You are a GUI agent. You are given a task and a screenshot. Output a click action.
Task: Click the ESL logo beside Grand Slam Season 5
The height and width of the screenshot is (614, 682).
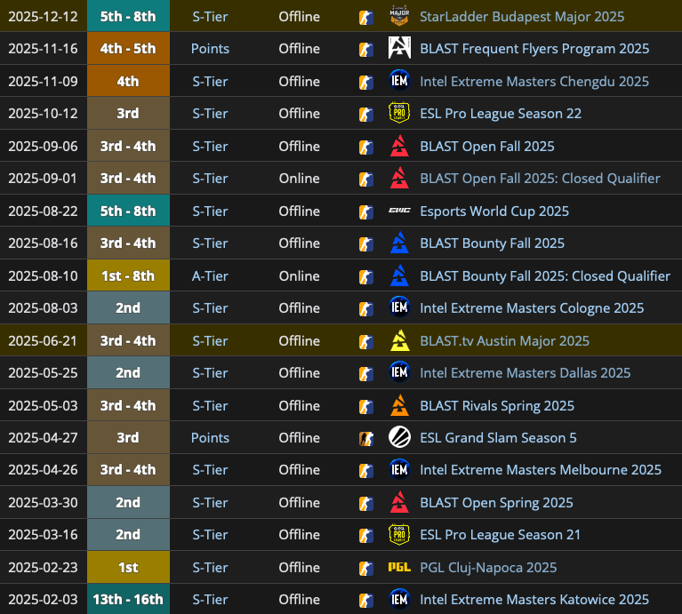click(x=399, y=437)
